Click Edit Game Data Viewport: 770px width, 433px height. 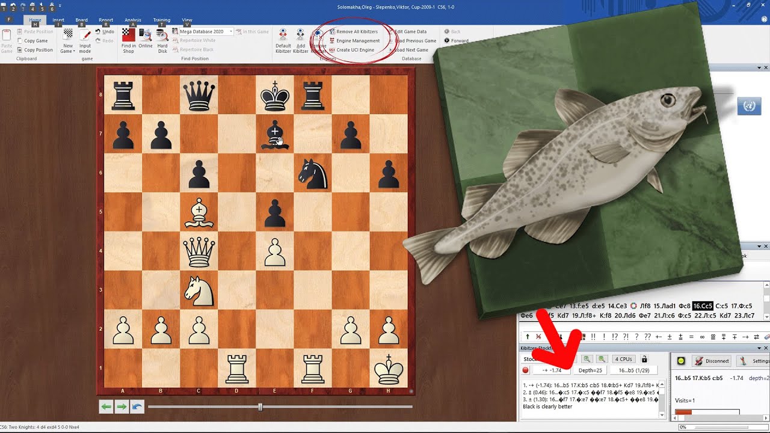coord(408,32)
